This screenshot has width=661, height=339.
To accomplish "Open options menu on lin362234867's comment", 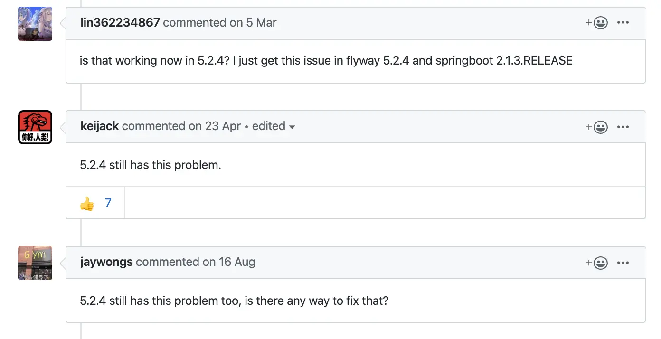I will [623, 23].
